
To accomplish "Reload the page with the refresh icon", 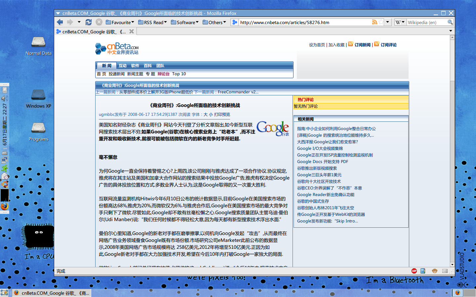I will [89, 22].
